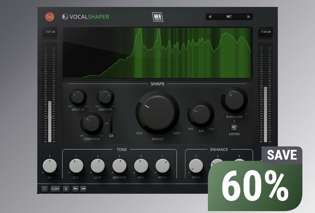
Task: Click the -14.5 dB input level readout
Action: 50,32
